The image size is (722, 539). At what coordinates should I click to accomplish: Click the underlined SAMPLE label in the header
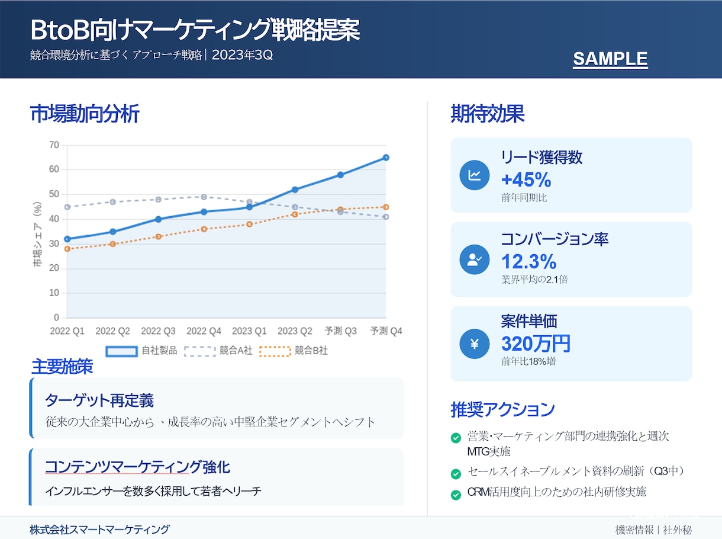pyautogui.click(x=610, y=59)
